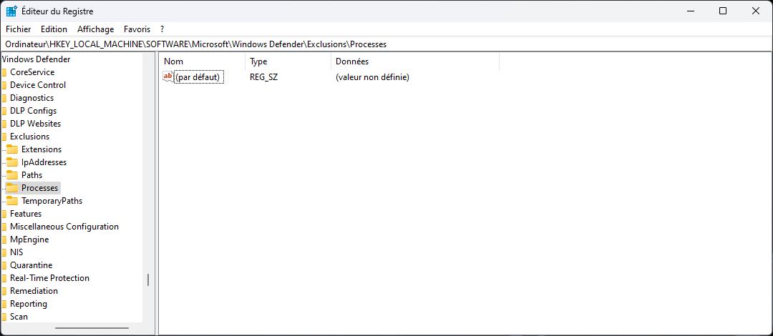Select the Device Control key
The width and height of the screenshot is (773, 336).
pos(37,85)
